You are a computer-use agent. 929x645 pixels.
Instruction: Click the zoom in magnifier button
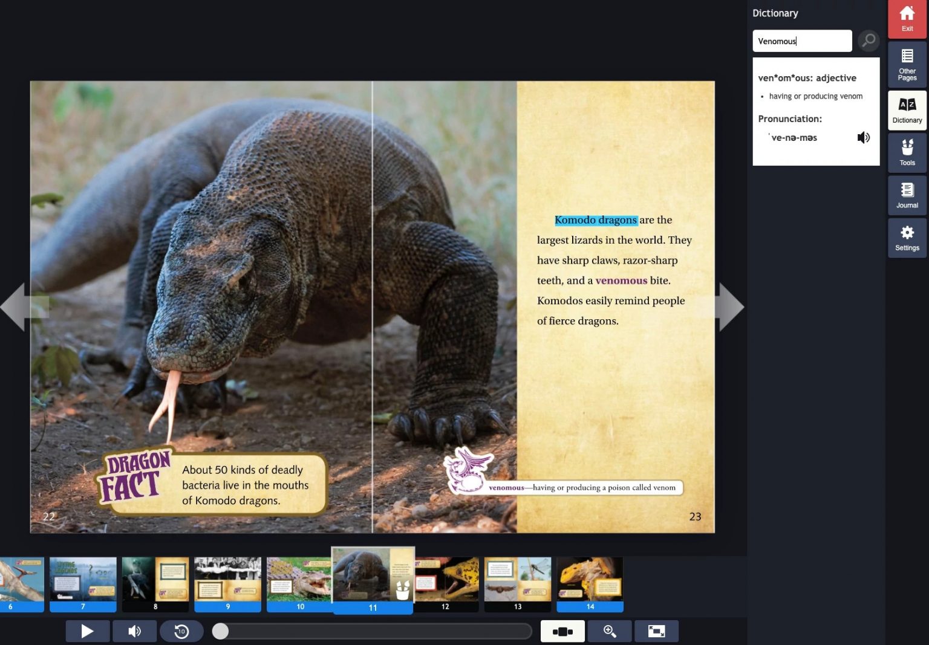[x=610, y=631]
